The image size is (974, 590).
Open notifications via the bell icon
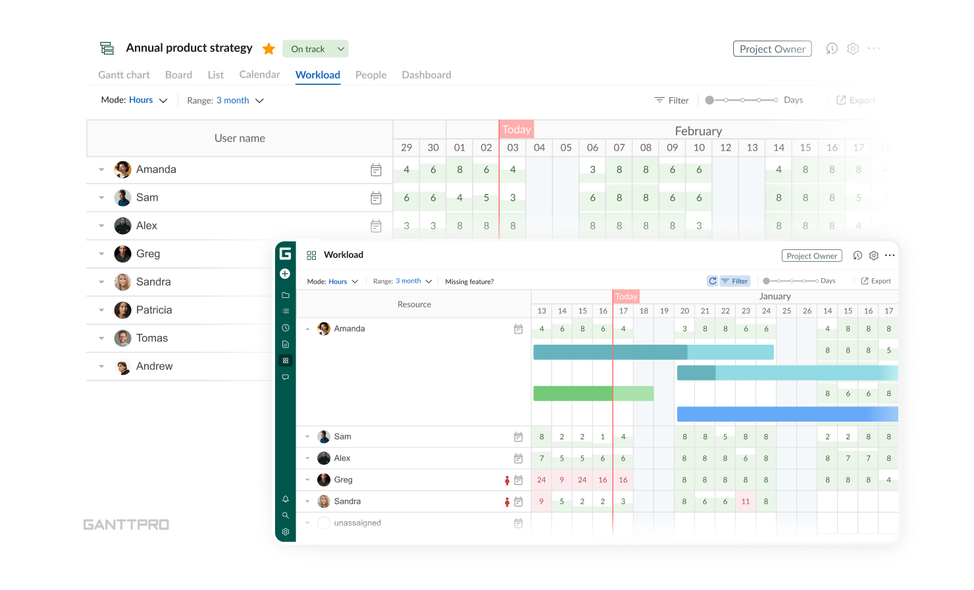[286, 499]
